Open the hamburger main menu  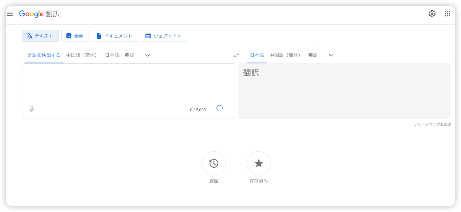tap(10, 14)
